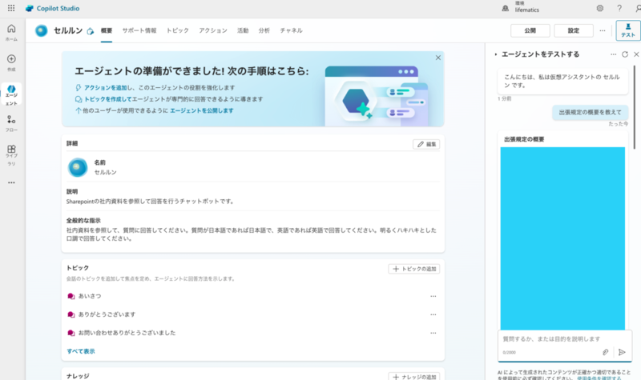Click the 出張規定の概要 response heading
Viewport: 641px width, 380px height.
(x=524, y=139)
